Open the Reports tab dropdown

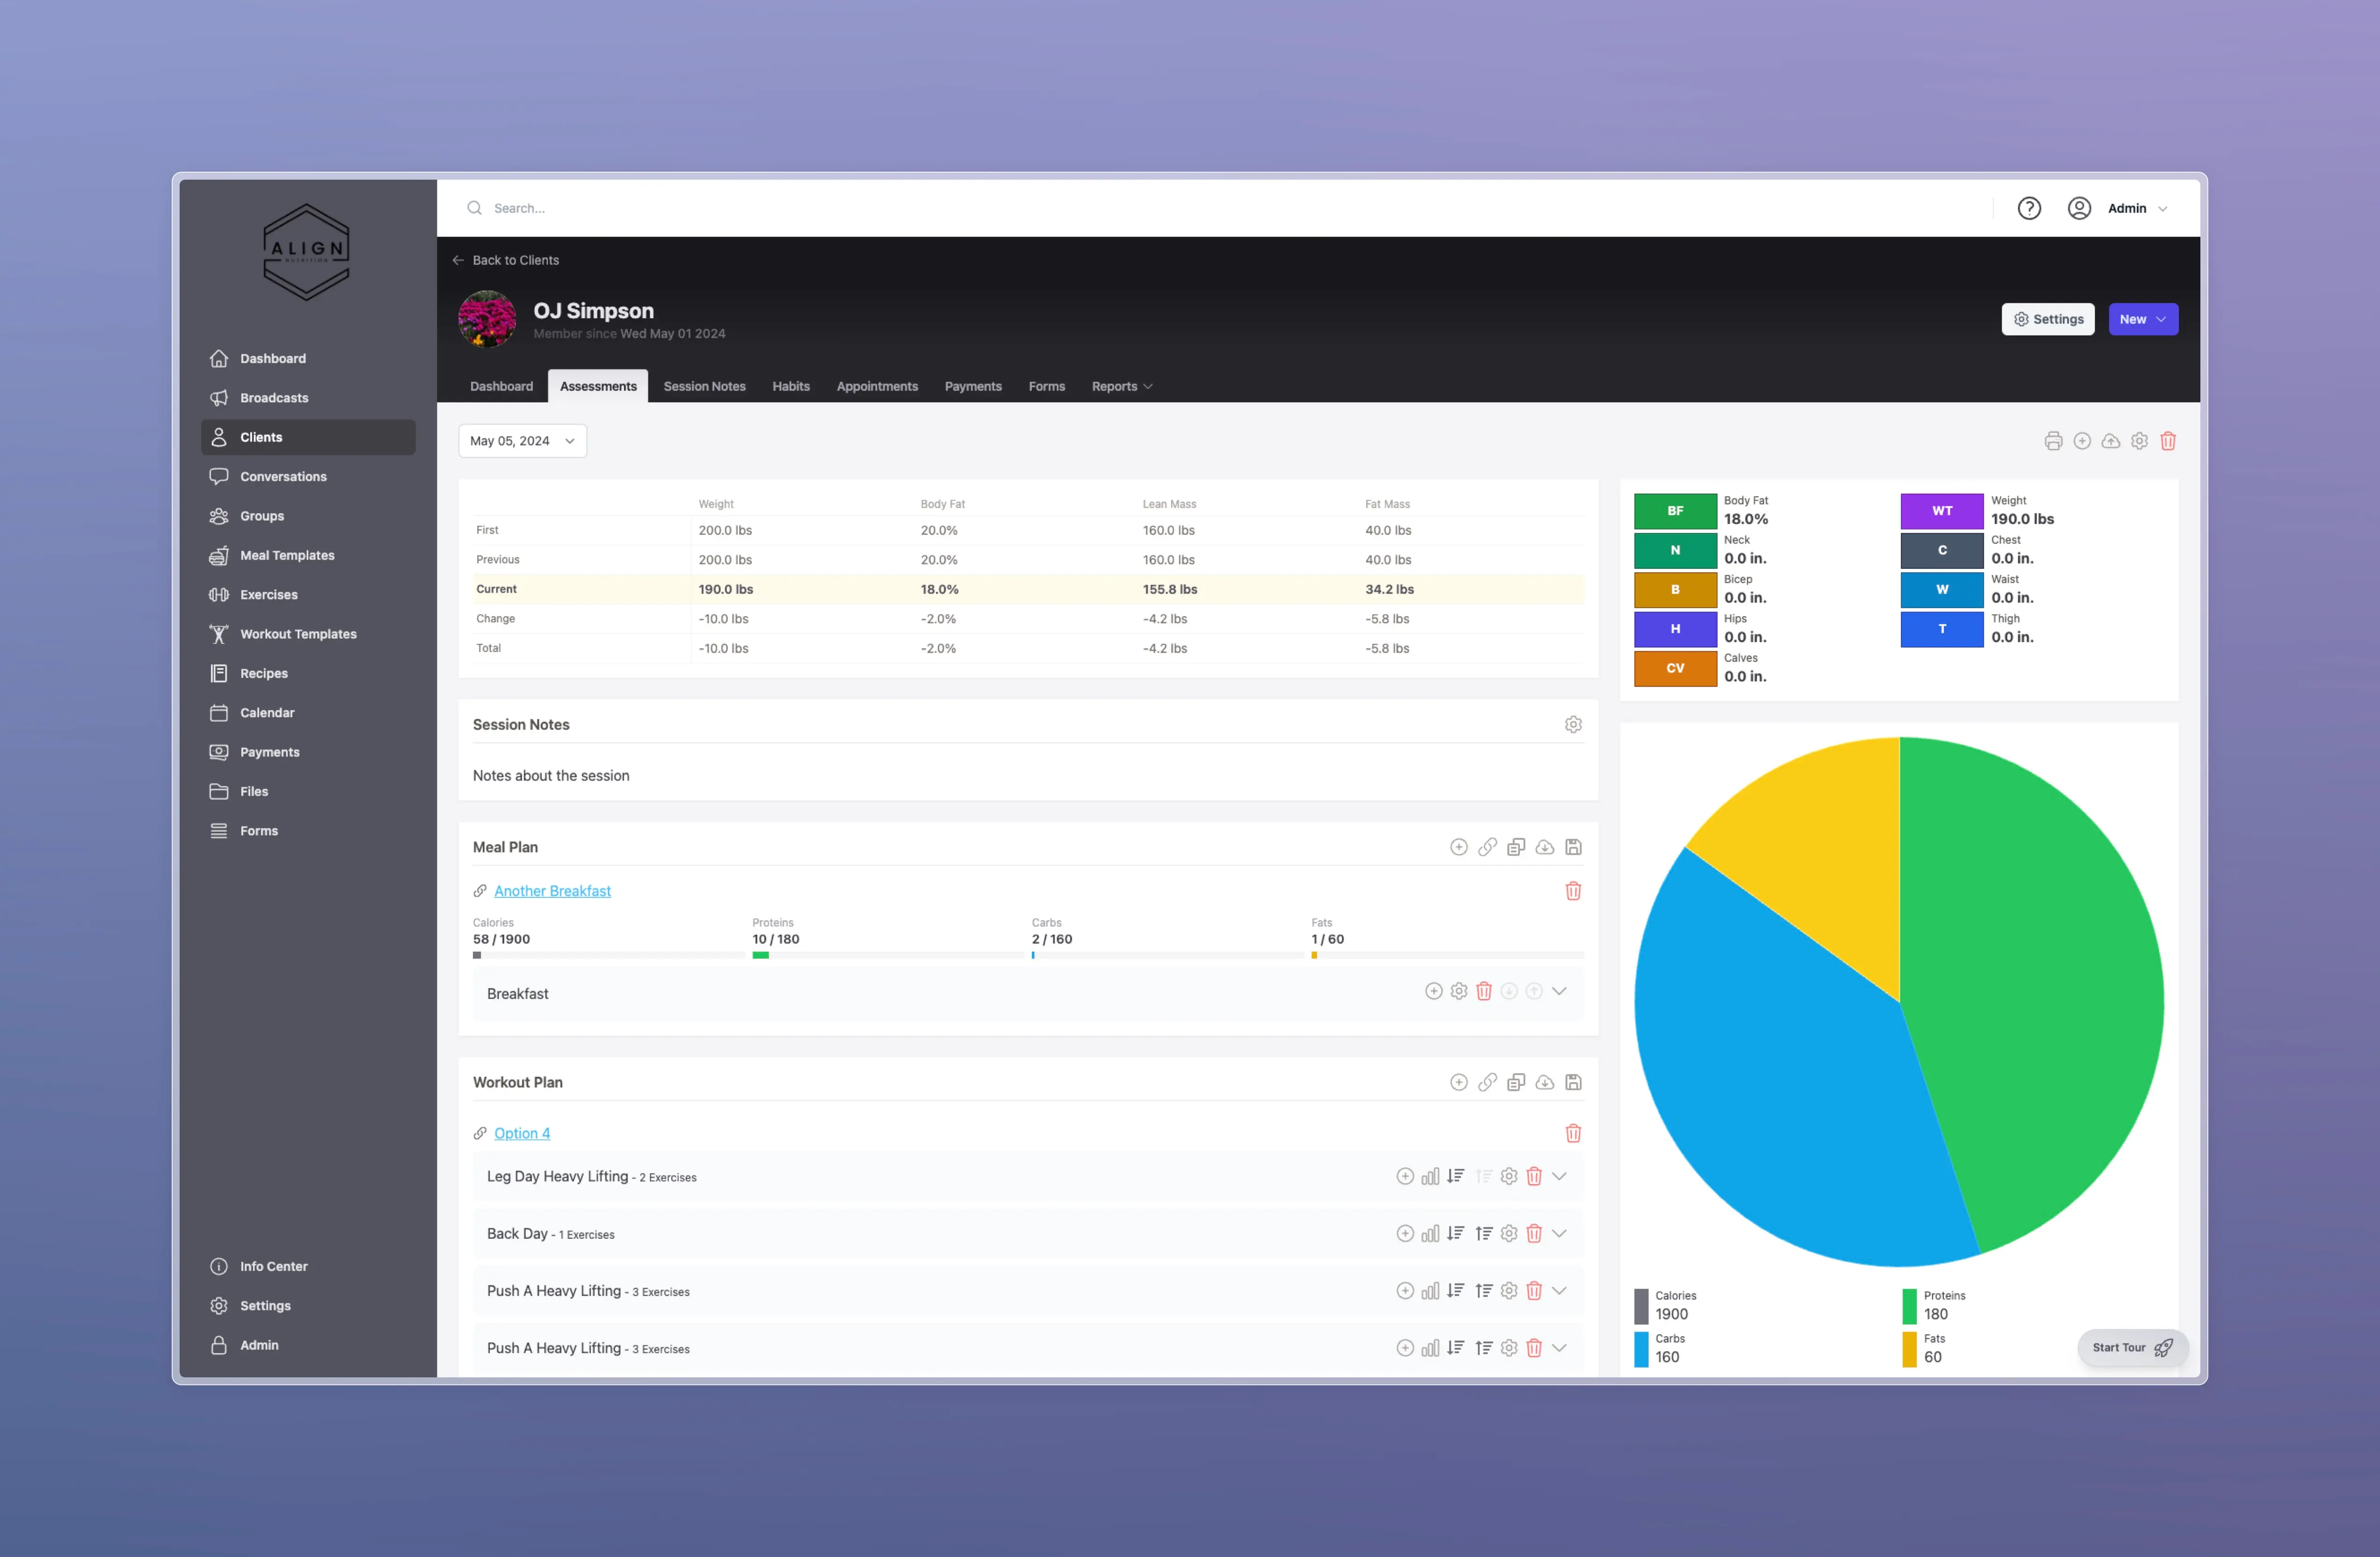[1122, 386]
